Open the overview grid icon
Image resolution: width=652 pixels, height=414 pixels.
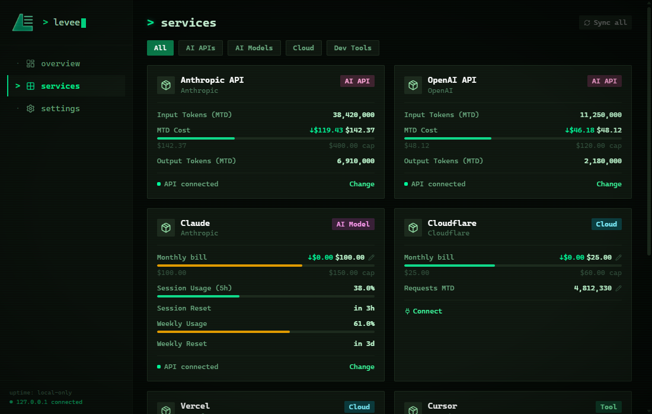coord(30,63)
